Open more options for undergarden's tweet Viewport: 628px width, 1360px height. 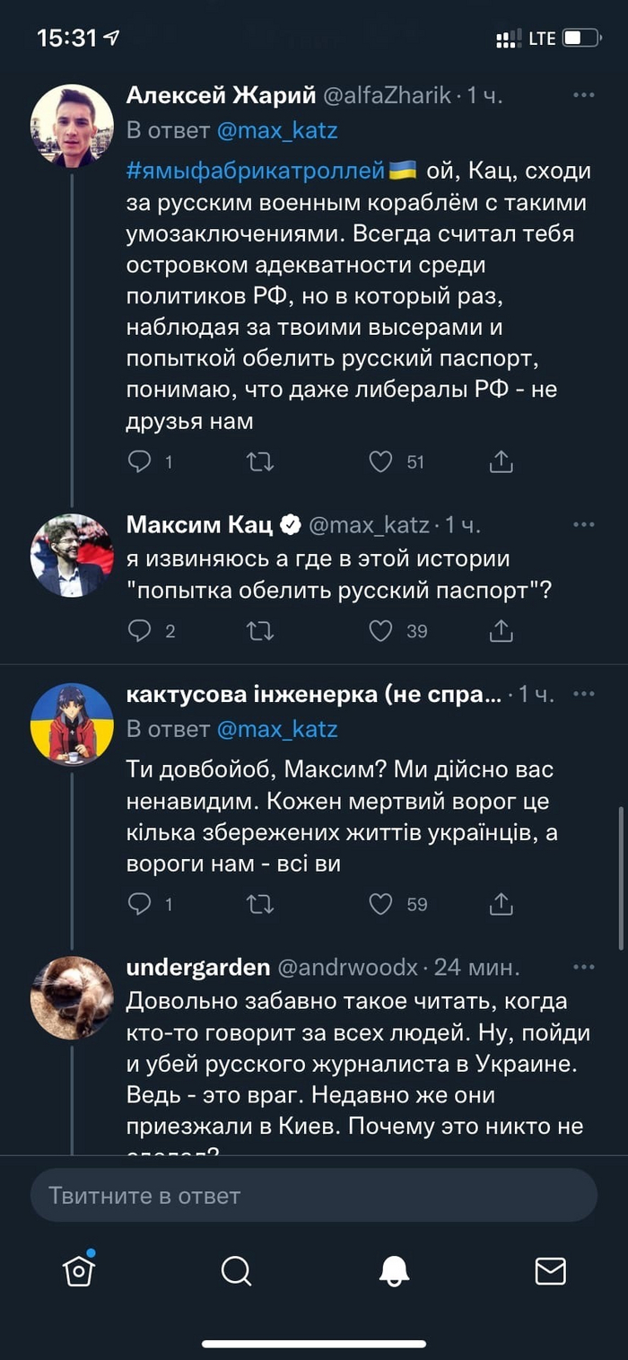[x=584, y=967]
